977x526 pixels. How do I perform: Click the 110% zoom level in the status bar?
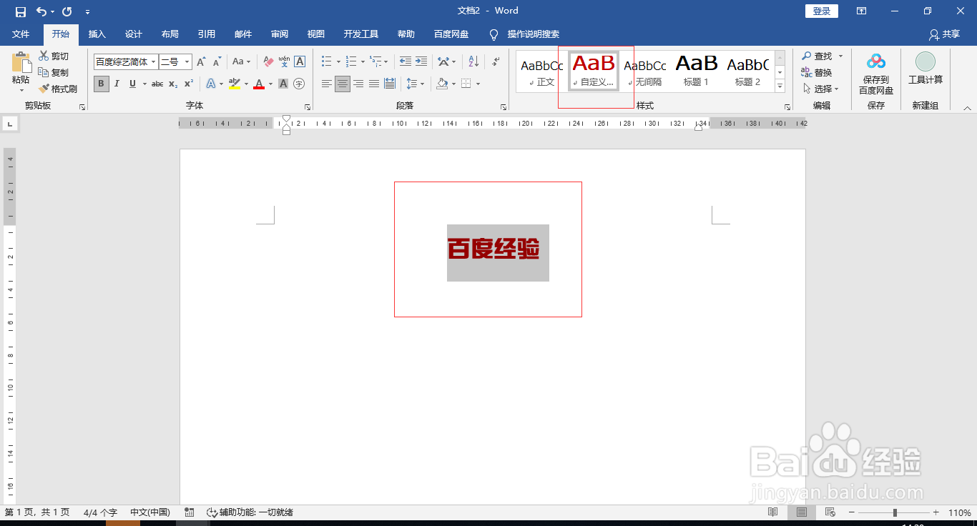pyautogui.click(x=960, y=512)
